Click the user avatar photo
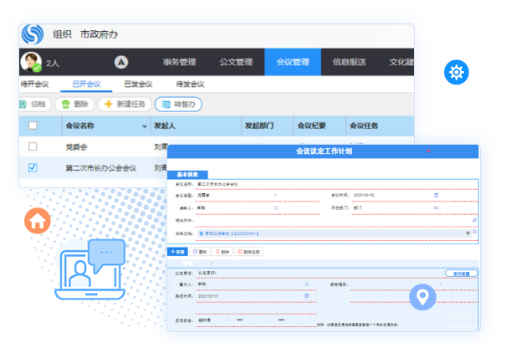The image size is (506, 358). click(x=31, y=62)
